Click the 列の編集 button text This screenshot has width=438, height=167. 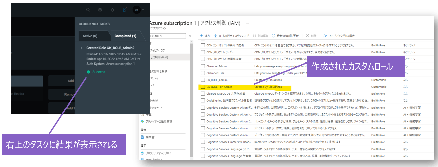[263, 36]
